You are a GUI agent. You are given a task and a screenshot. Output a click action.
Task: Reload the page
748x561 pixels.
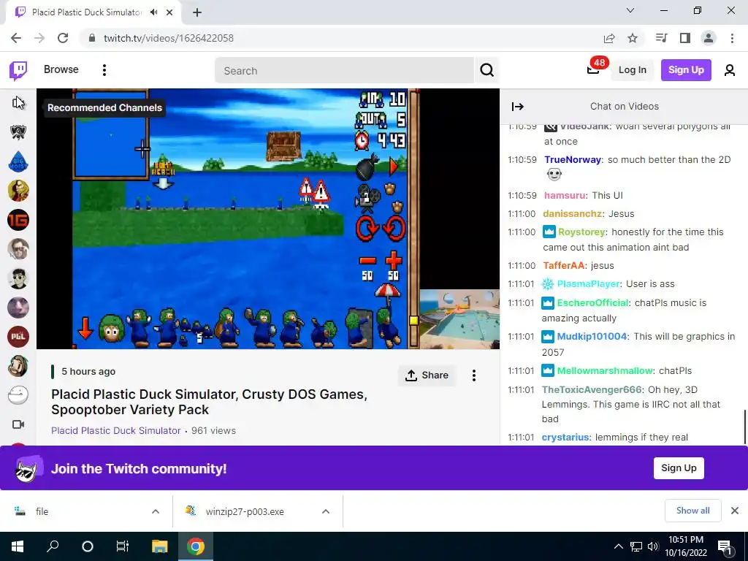(x=63, y=38)
